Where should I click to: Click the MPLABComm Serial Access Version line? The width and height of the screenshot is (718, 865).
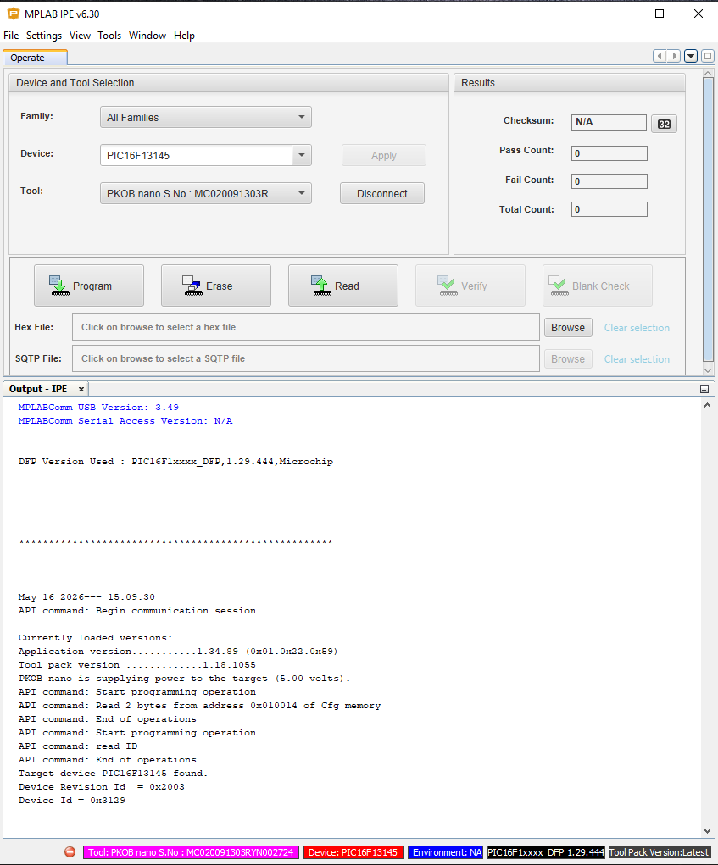tap(125, 421)
